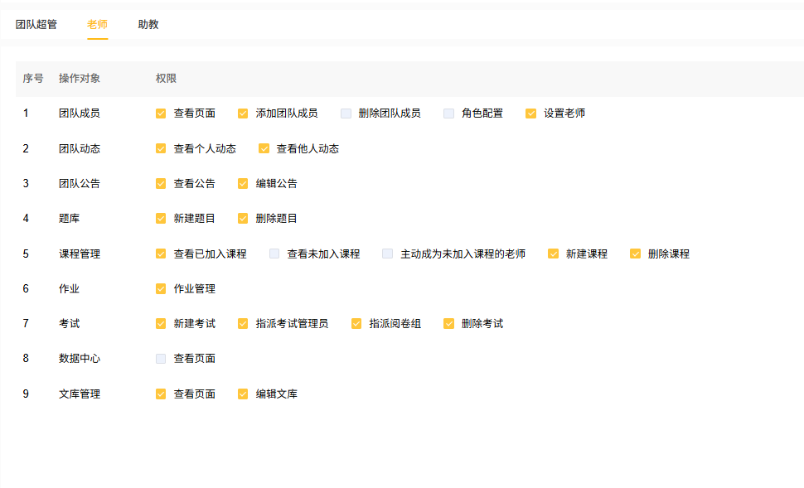This screenshot has width=804, height=488.
Task: Toggle 作业管理 checkbox
Action: tap(161, 289)
